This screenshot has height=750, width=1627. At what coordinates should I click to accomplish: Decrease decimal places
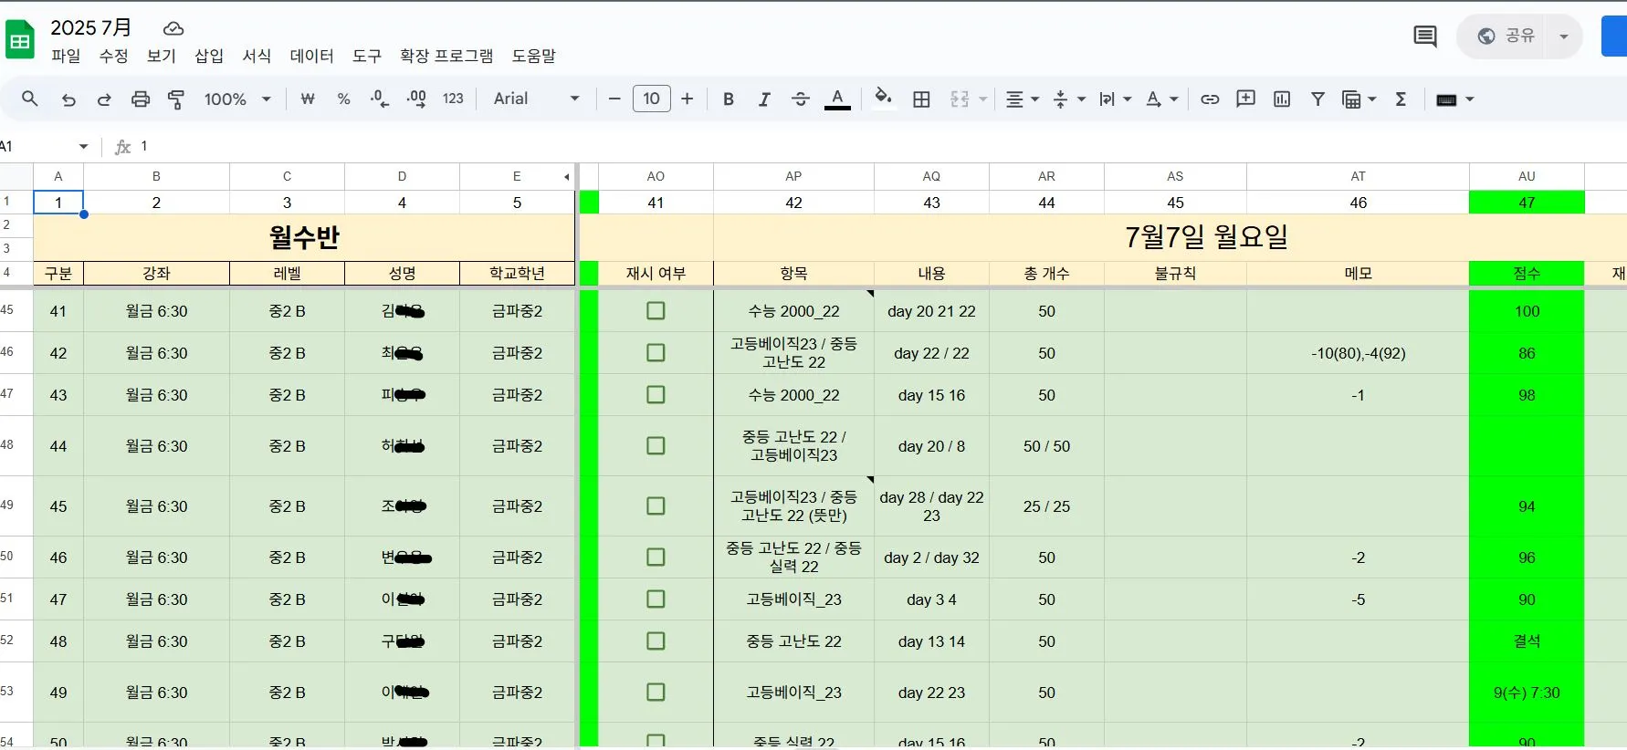click(x=380, y=99)
